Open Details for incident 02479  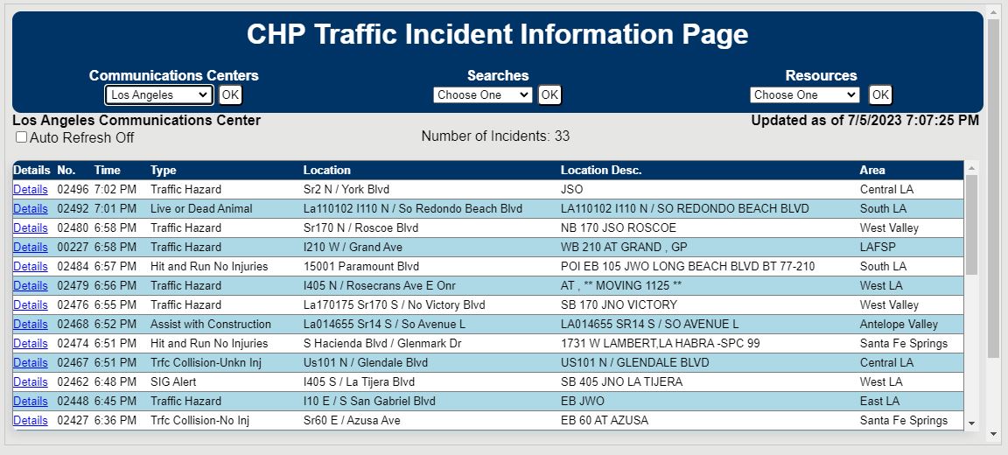tap(31, 286)
